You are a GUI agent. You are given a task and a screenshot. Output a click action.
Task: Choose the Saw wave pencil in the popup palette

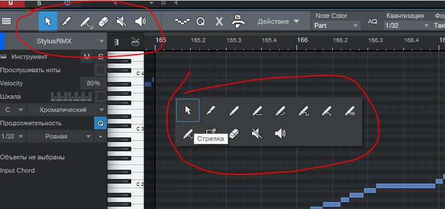[x=350, y=110]
